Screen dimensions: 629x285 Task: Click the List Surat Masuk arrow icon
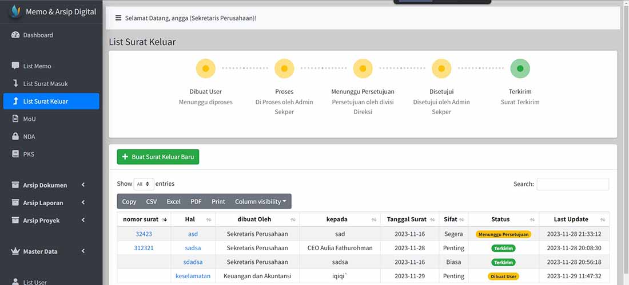pyautogui.click(x=15, y=83)
